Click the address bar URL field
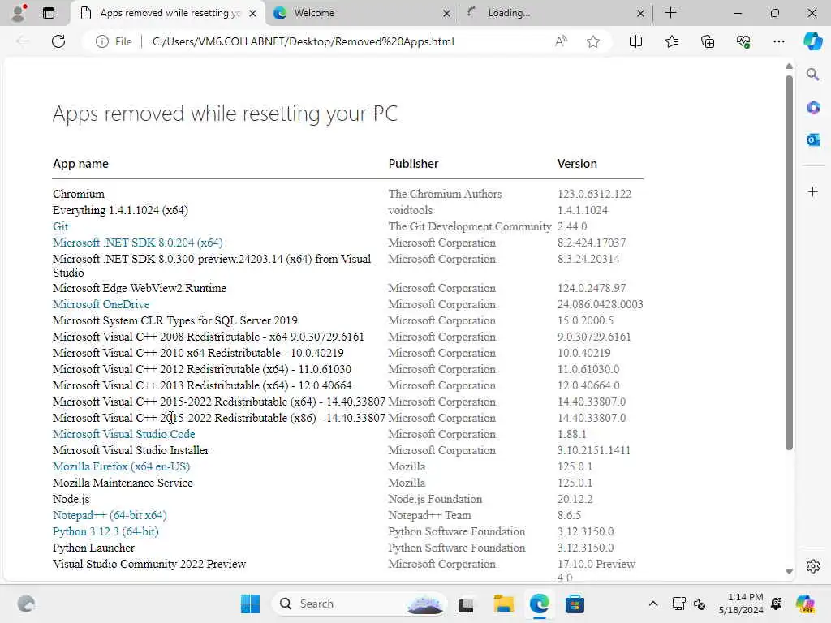This screenshot has height=623, width=831. tap(303, 41)
